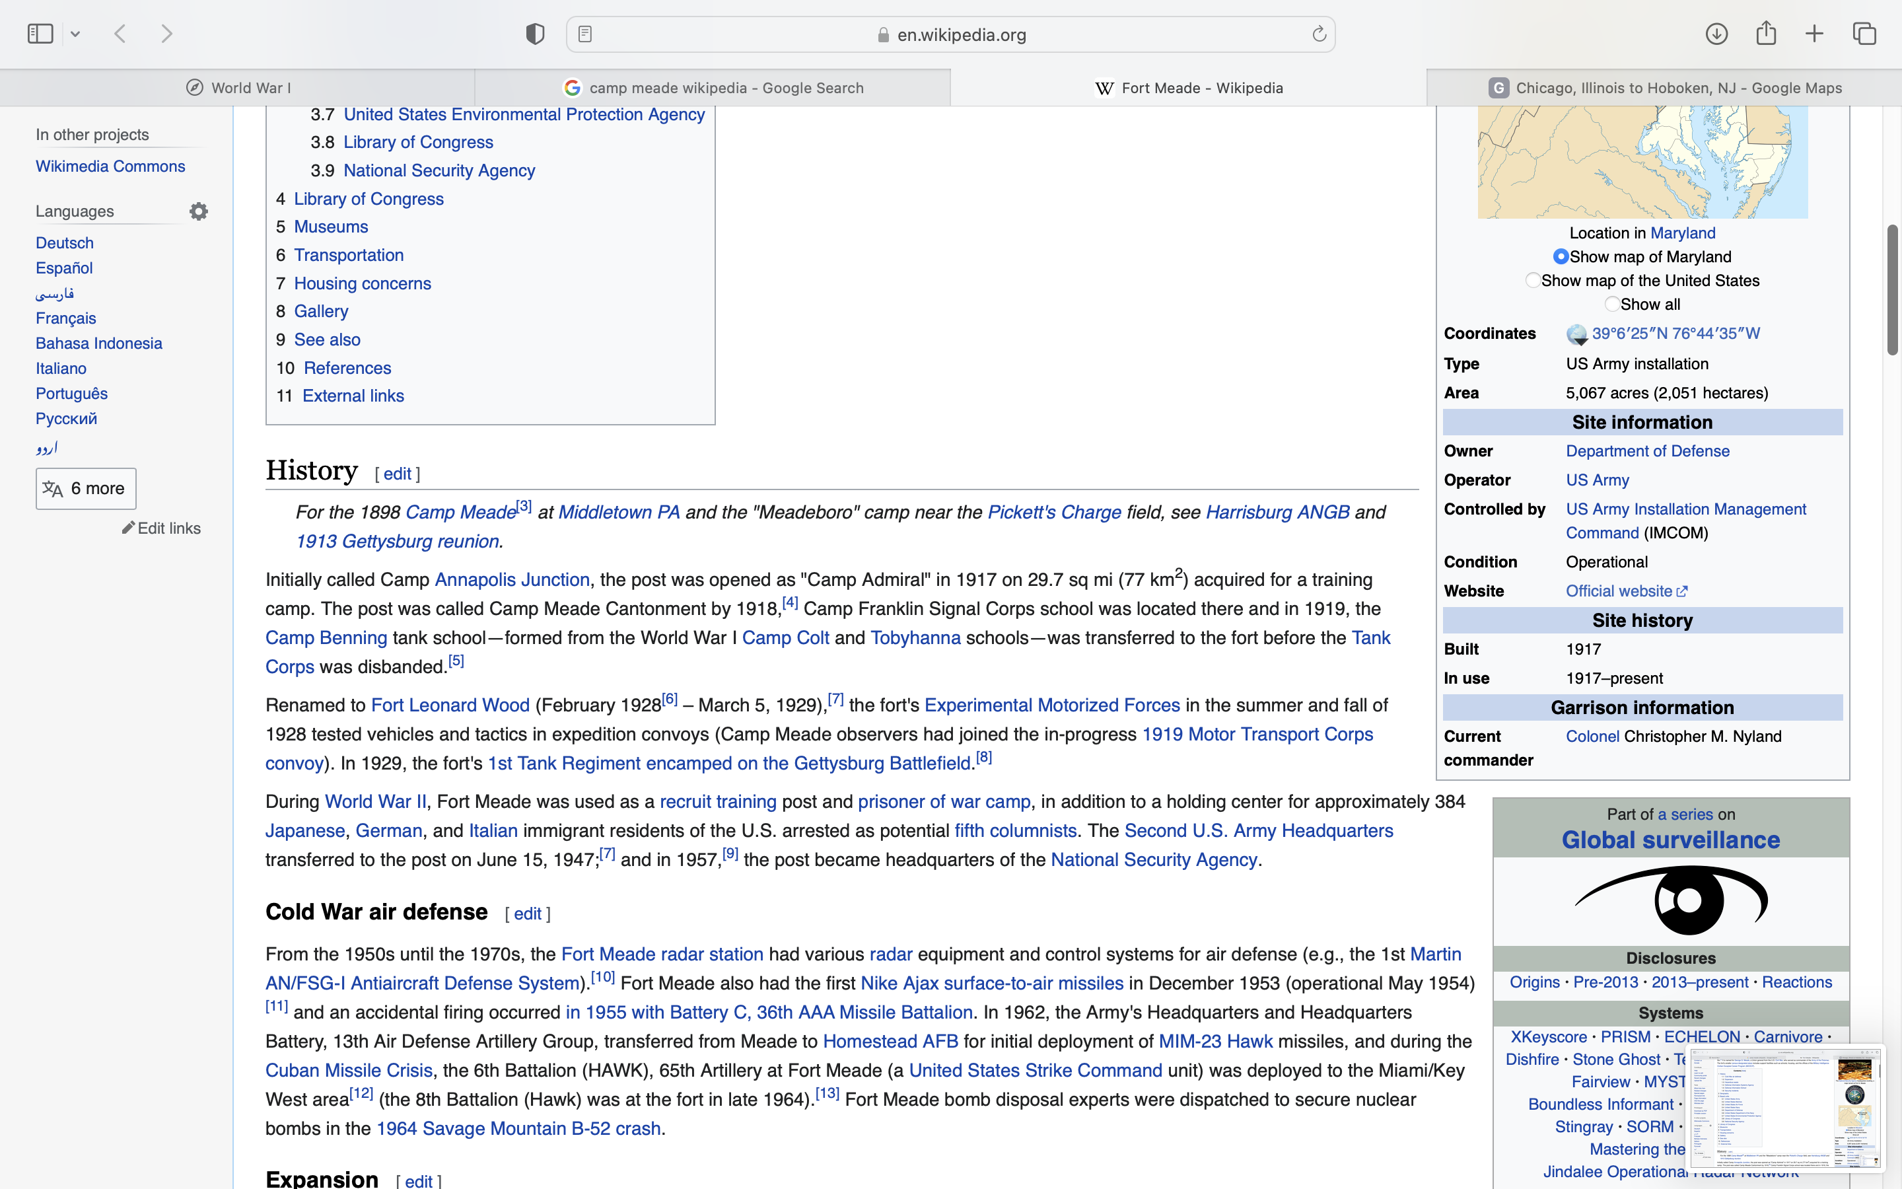Open the sidebar dropdown chevron
Image resolution: width=1902 pixels, height=1189 pixels.
click(x=75, y=34)
